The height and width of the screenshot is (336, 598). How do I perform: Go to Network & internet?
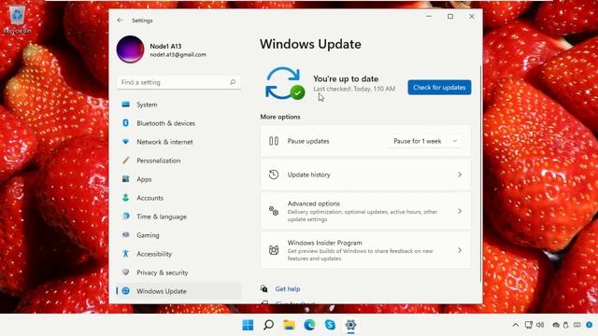178,142
